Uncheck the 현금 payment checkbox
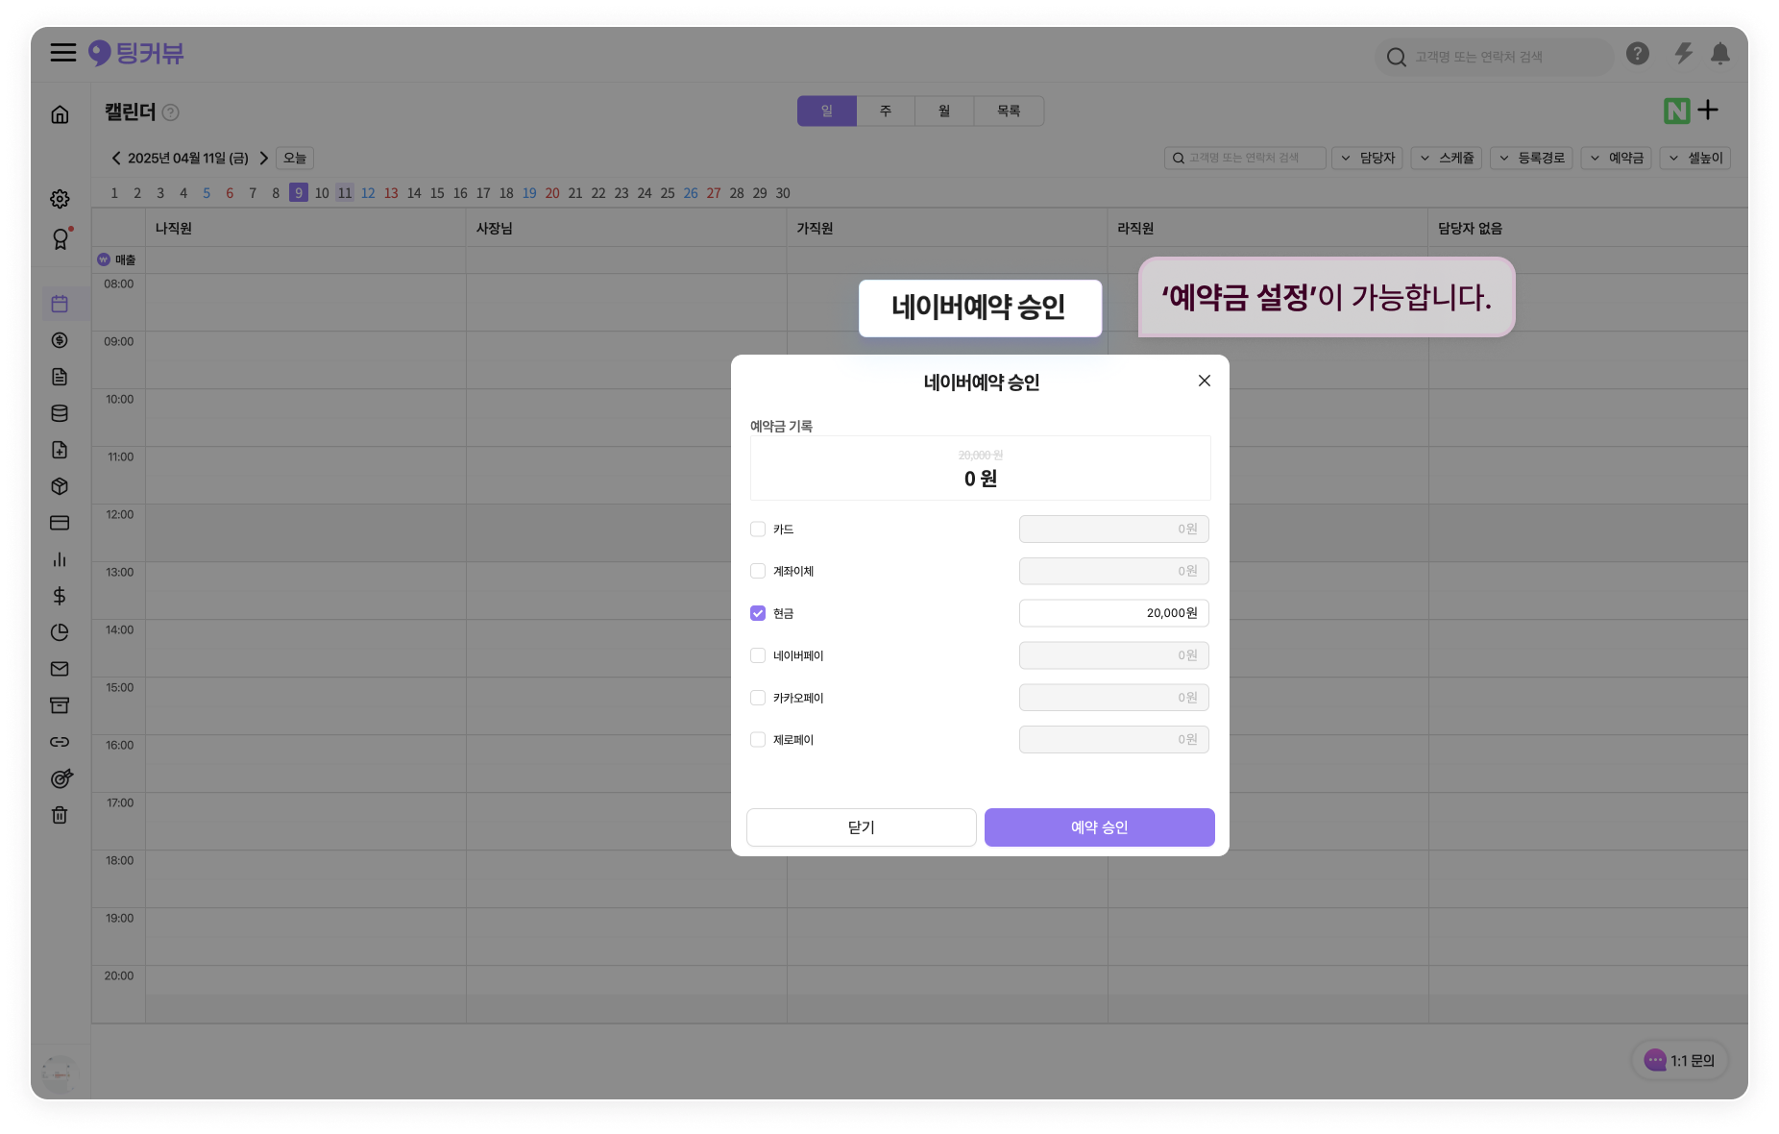The width and height of the screenshot is (1779, 1134). pyautogui.click(x=758, y=613)
